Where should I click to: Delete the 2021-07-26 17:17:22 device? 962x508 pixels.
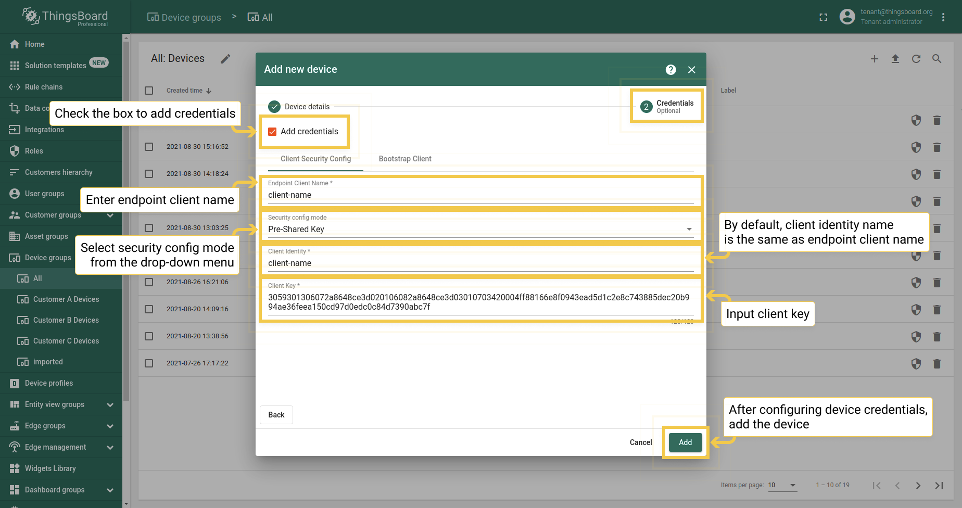[x=937, y=364]
